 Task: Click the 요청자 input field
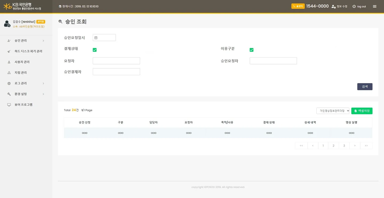[x=116, y=61]
